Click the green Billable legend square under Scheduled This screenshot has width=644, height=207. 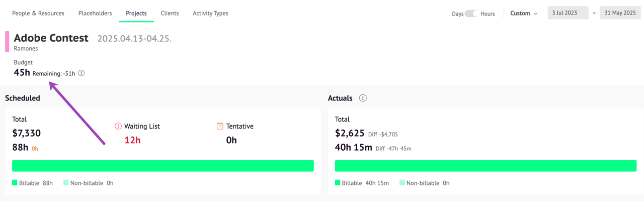pyautogui.click(x=15, y=183)
